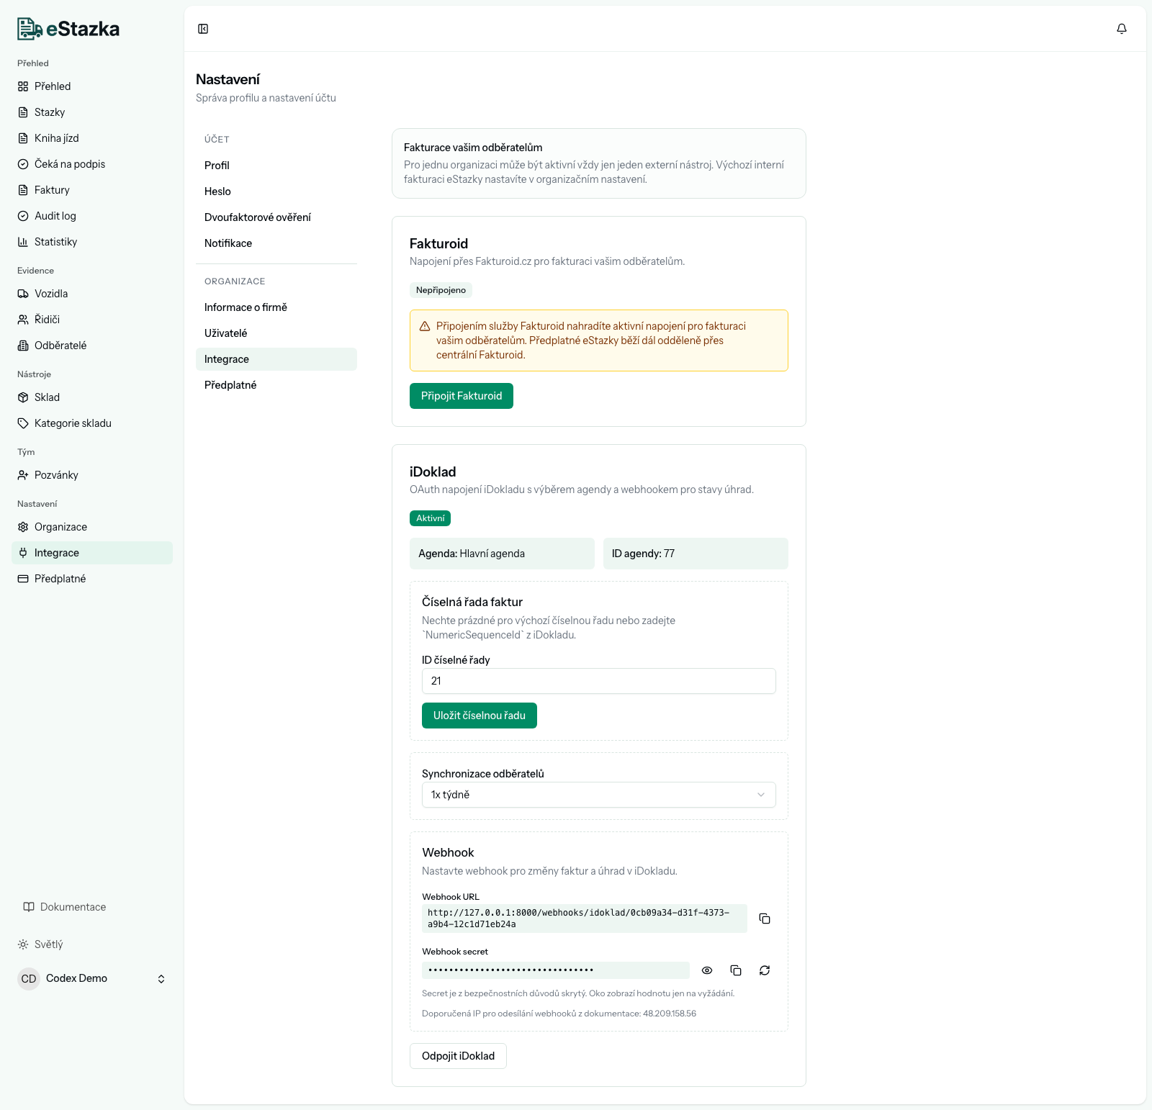Open Uživatelé settings tab
Image resolution: width=1152 pixels, height=1110 pixels.
276,333
